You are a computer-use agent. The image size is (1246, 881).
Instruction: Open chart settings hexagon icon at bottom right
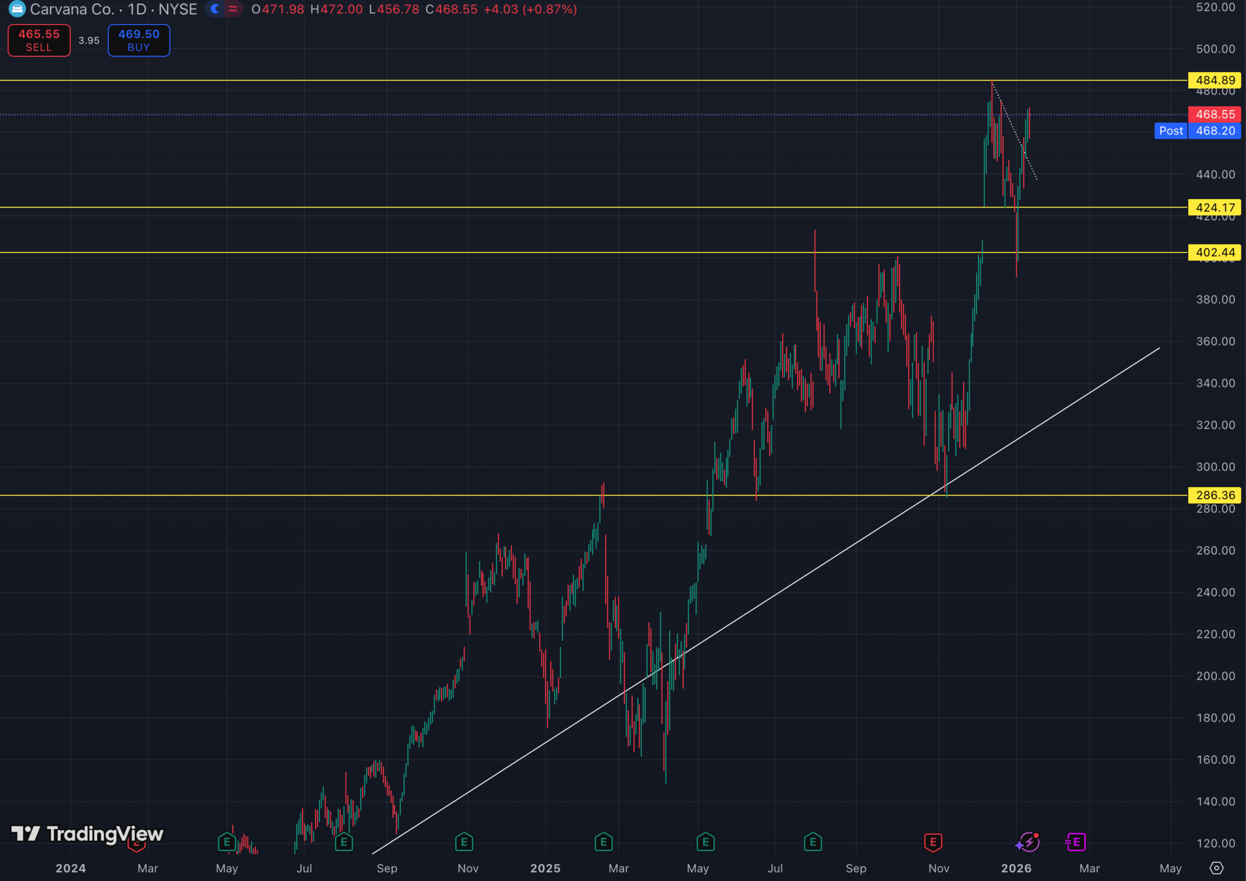click(1216, 868)
